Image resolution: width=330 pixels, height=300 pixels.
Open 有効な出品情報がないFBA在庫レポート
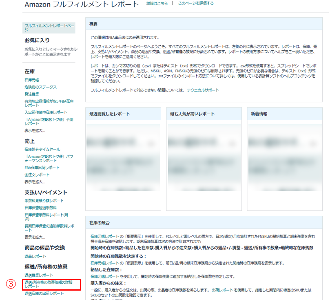[x=49, y=103]
